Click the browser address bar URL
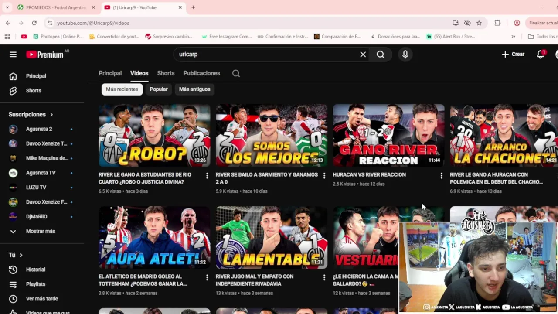 click(93, 23)
